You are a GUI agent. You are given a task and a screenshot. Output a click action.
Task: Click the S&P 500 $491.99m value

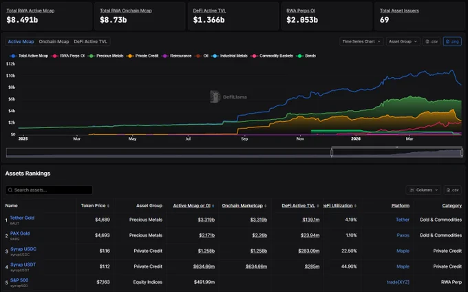(204, 282)
